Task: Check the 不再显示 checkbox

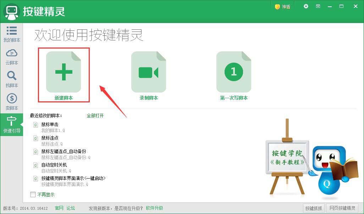Action: click(x=33, y=195)
